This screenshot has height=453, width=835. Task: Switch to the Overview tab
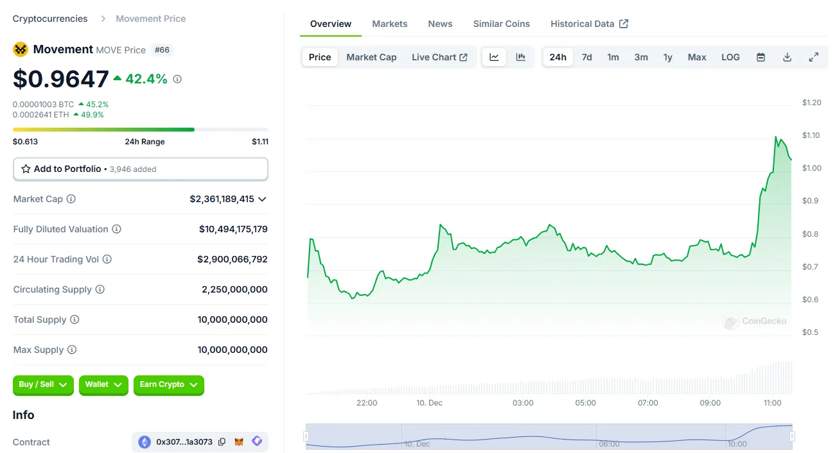point(331,24)
